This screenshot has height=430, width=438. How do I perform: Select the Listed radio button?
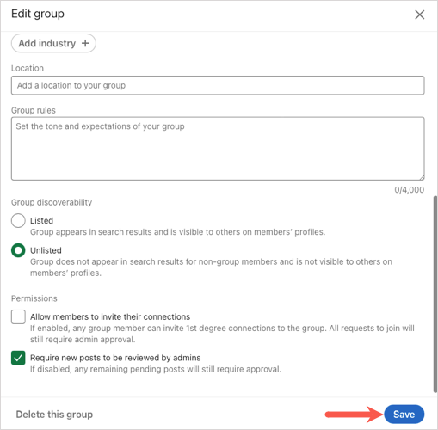(18, 221)
